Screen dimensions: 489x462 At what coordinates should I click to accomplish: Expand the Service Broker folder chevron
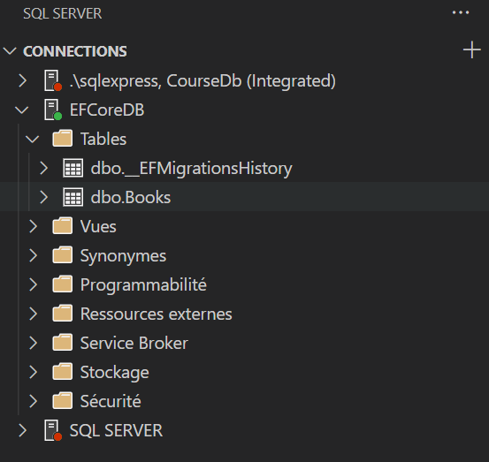(x=33, y=343)
